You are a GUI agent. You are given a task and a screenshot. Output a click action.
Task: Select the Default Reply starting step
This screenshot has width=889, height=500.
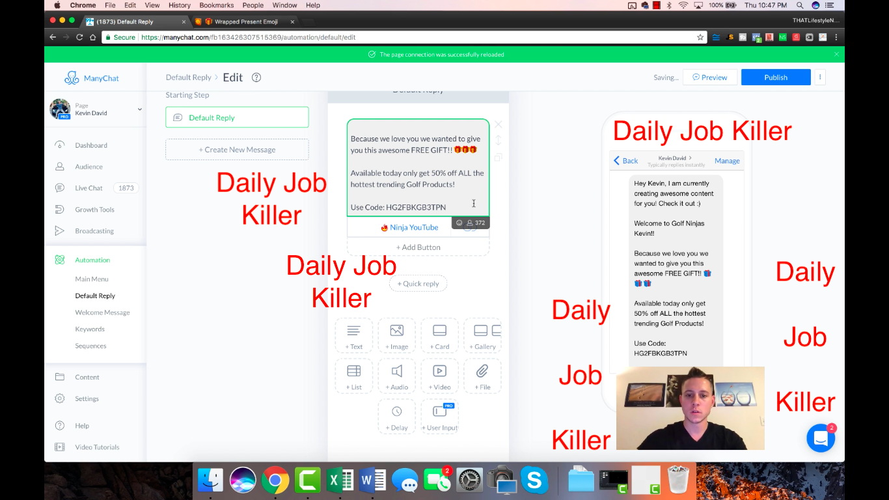[237, 118]
